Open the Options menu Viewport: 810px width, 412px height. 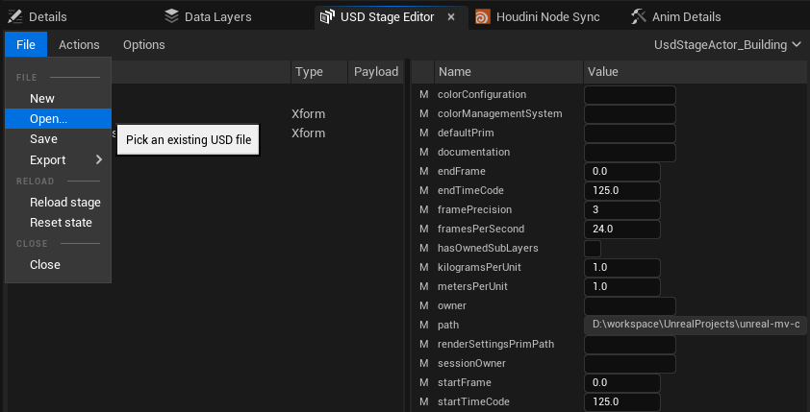[144, 45]
